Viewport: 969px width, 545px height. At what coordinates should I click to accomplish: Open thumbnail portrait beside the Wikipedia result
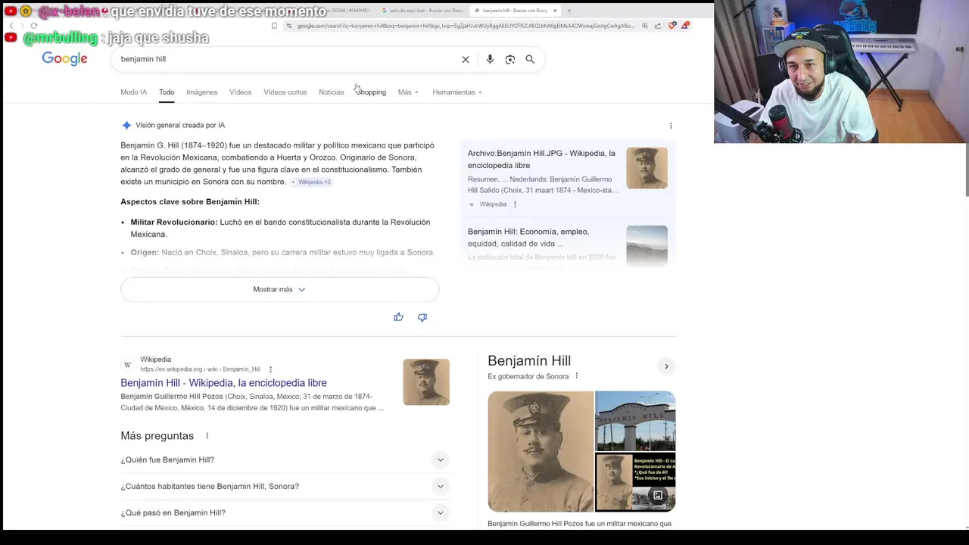[426, 381]
